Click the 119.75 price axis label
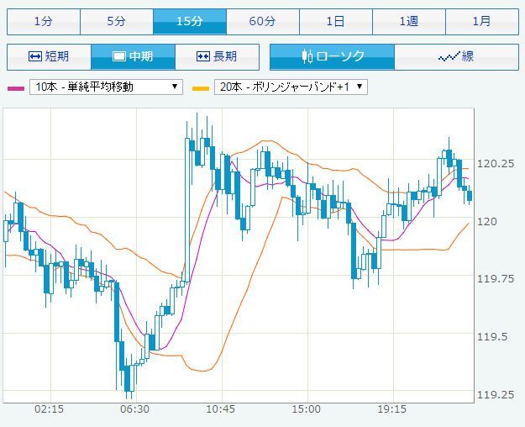525x427 pixels. click(x=496, y=279)
